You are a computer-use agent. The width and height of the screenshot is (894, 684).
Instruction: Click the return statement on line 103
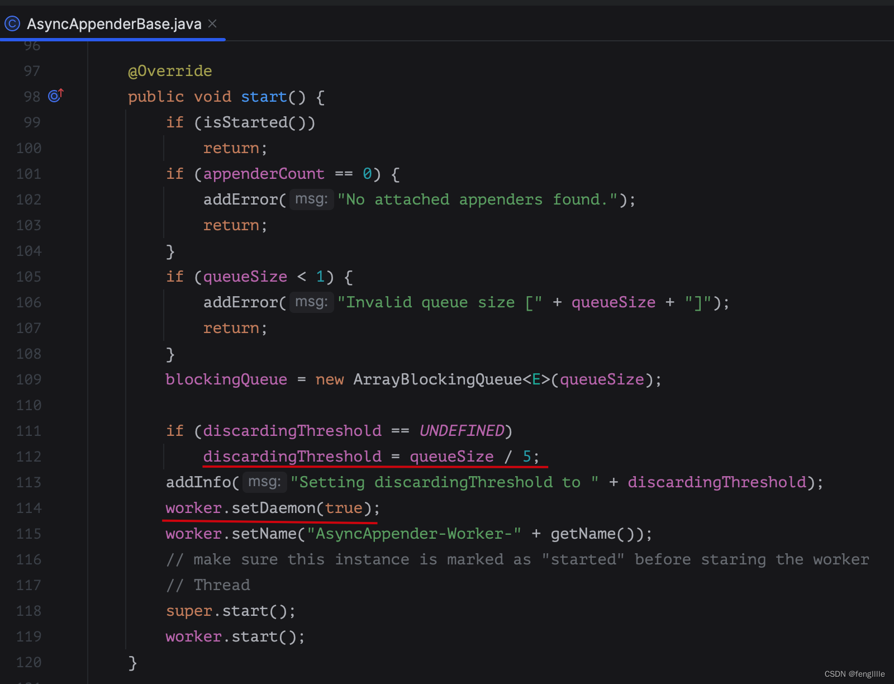pyautogui.click(x=235, y=225)
